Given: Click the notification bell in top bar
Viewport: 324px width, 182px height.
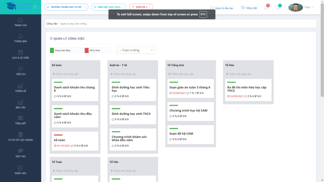Looking at the screenshot, I should click(x=278, y=8).
